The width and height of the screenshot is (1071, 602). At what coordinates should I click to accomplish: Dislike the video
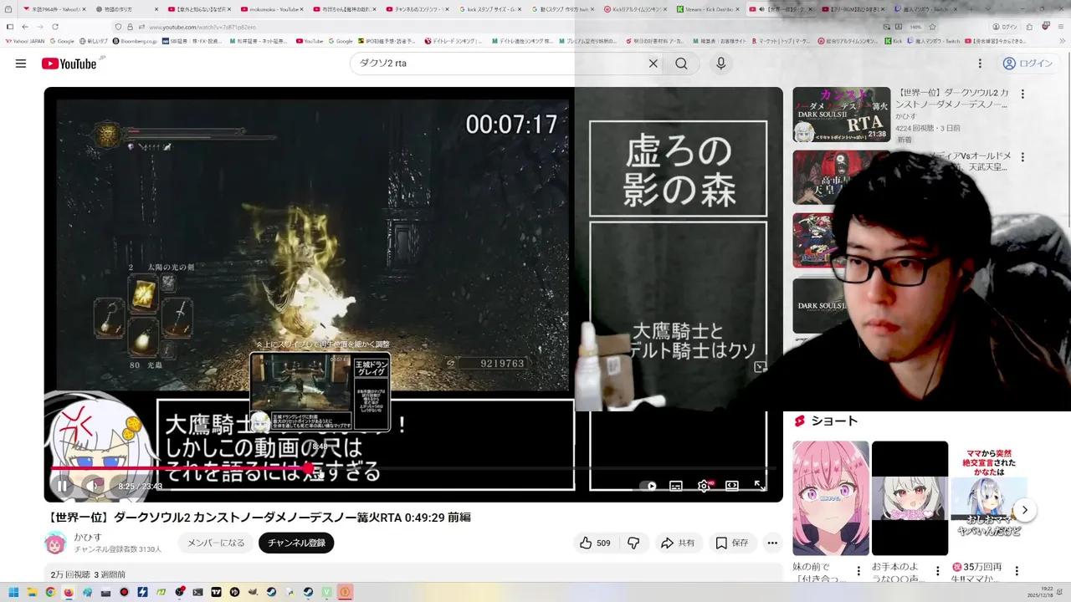pos(633,543)
